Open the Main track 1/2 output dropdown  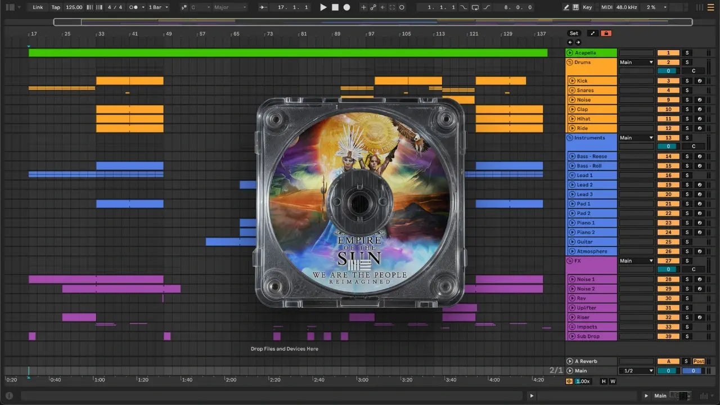pos(636,371)
